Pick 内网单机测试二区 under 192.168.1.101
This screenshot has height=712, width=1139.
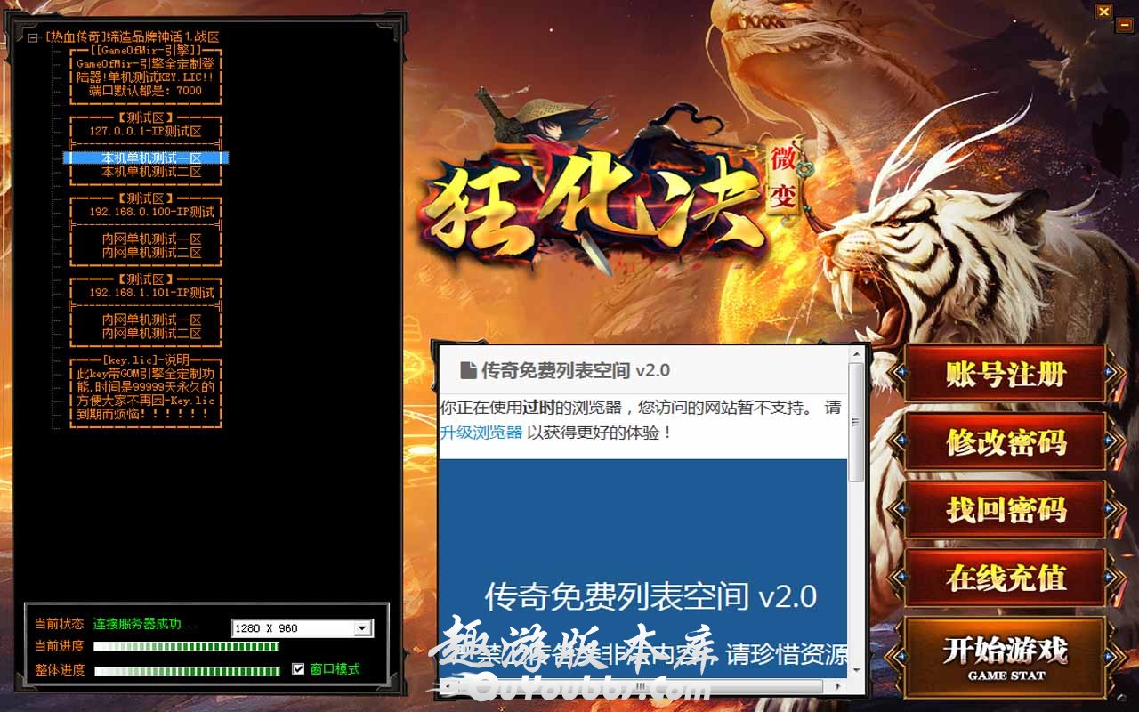click(151, 333)
